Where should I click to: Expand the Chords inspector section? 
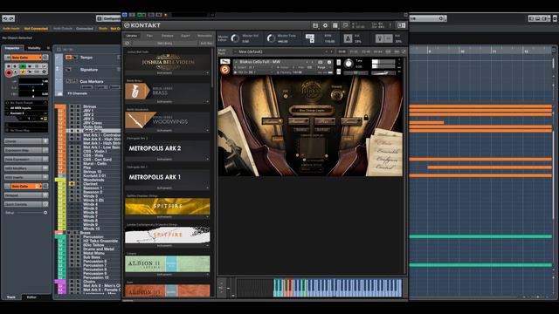tap(26, 141)
